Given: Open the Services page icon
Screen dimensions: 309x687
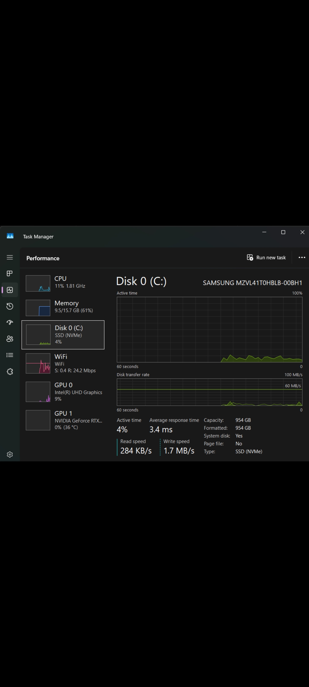Looking at the screenshot, I should click(10, 372).
